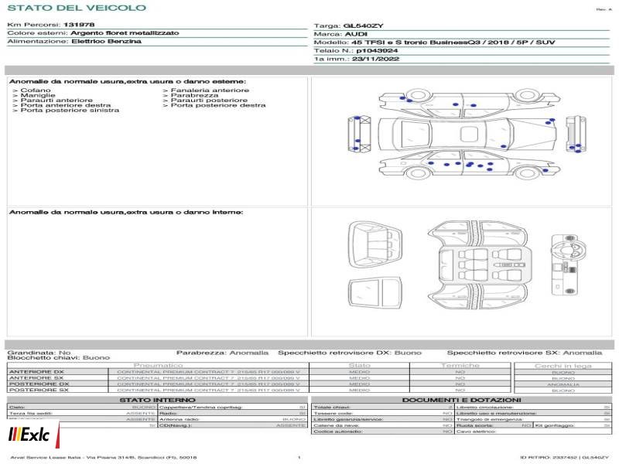This screenshot has width=619, height=464.
Task: Click the ANTERIORE DX tyre row label
Action: coord(36,372)
